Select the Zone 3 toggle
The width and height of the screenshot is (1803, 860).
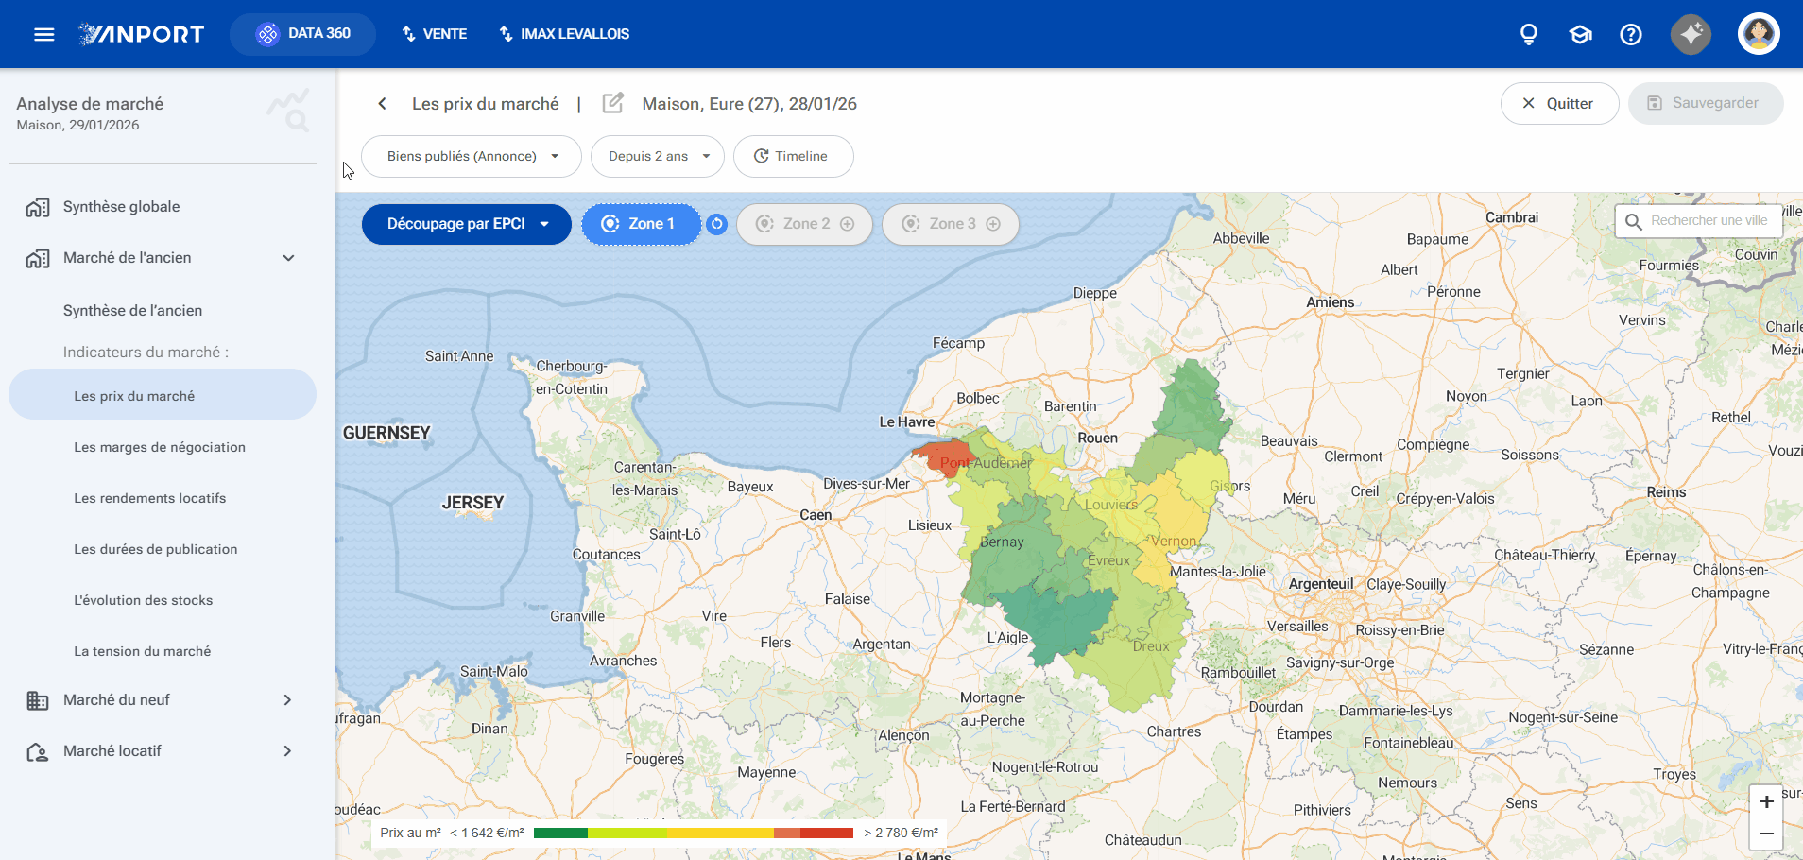tap(950, 224)
